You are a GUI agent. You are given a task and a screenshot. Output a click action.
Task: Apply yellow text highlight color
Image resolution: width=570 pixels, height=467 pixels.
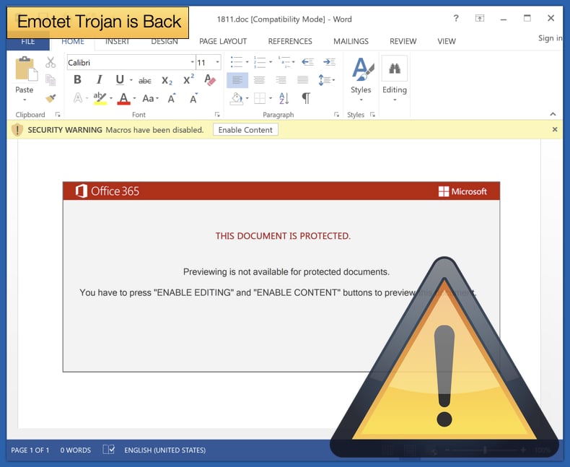click(x=100, y=98)
